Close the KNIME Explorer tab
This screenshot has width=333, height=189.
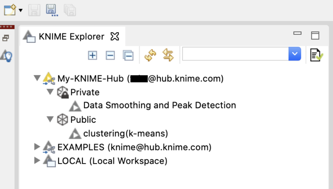115,36
